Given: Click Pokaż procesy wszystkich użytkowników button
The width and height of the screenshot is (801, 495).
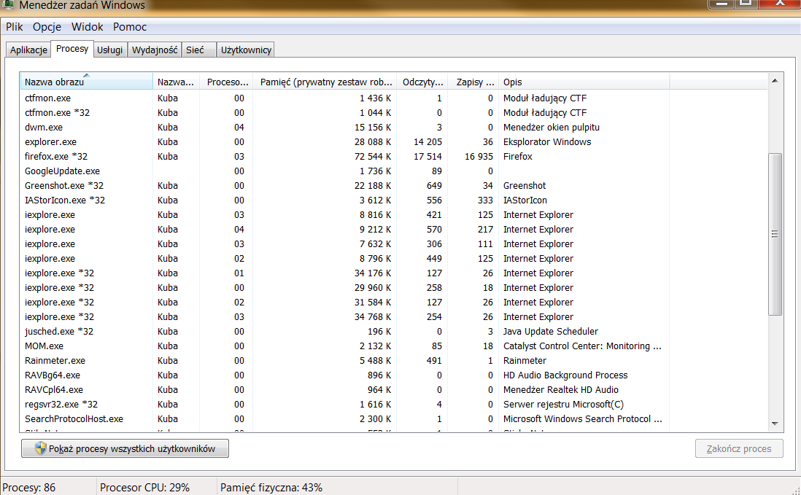Looking at the screenshot, I should [x=125, y=448].
